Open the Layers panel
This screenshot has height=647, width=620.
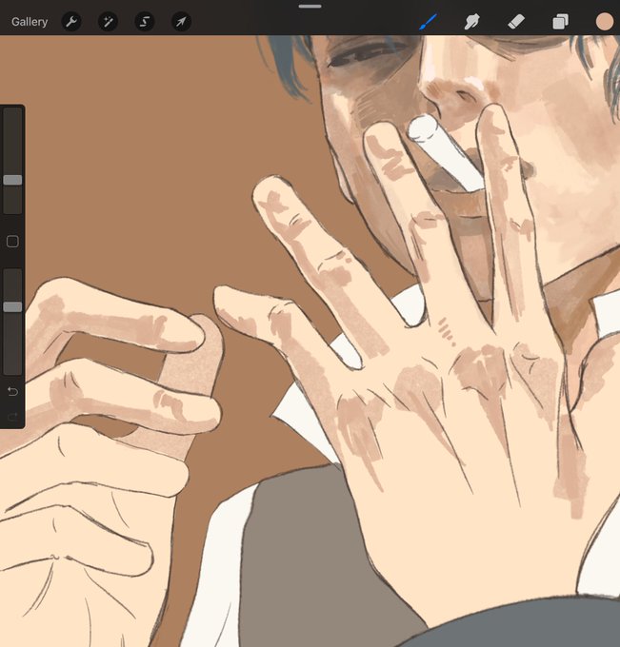click(561, 22)
